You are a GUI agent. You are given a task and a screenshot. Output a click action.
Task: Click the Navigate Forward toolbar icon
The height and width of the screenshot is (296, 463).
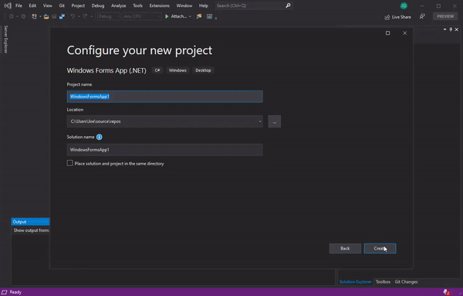click(x=23, y=16)
